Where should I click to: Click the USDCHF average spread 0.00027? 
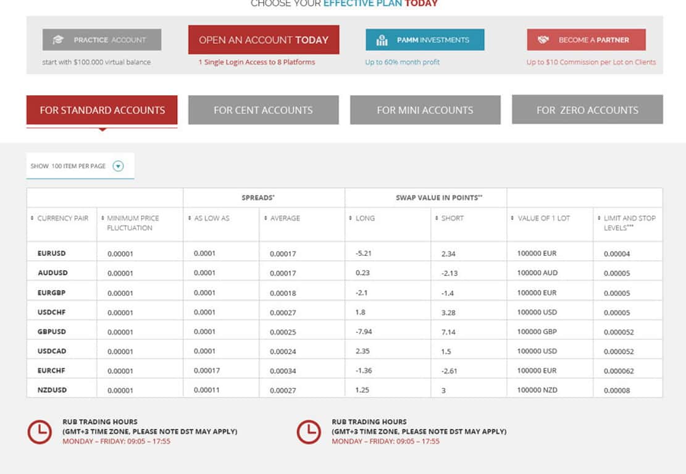pos(283,313)
